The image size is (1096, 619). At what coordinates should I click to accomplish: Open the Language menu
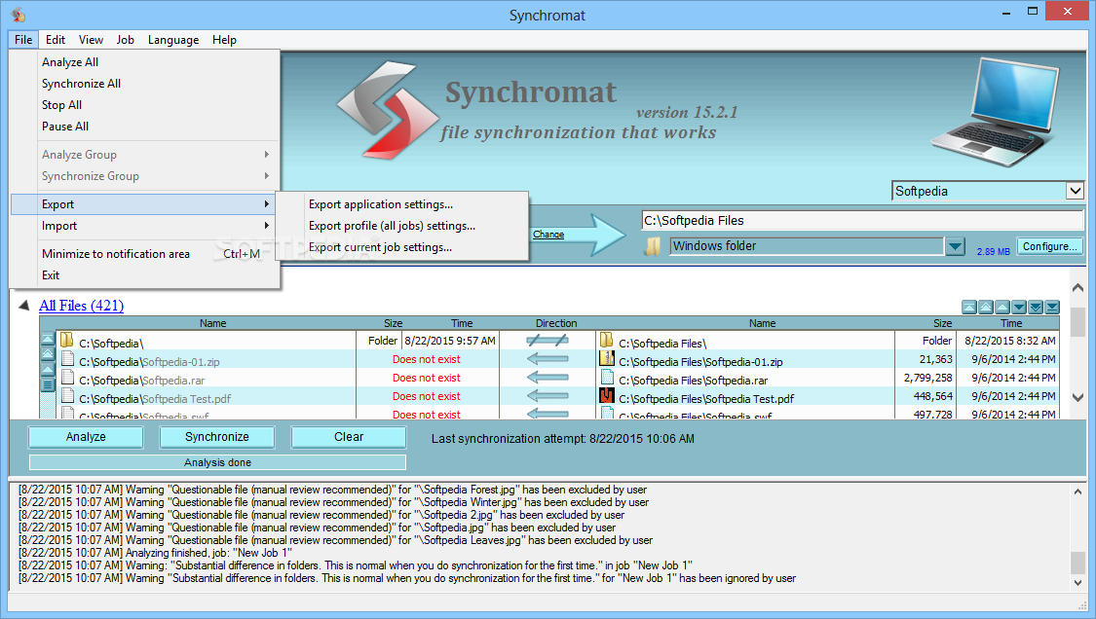click(x=173, y=40)
